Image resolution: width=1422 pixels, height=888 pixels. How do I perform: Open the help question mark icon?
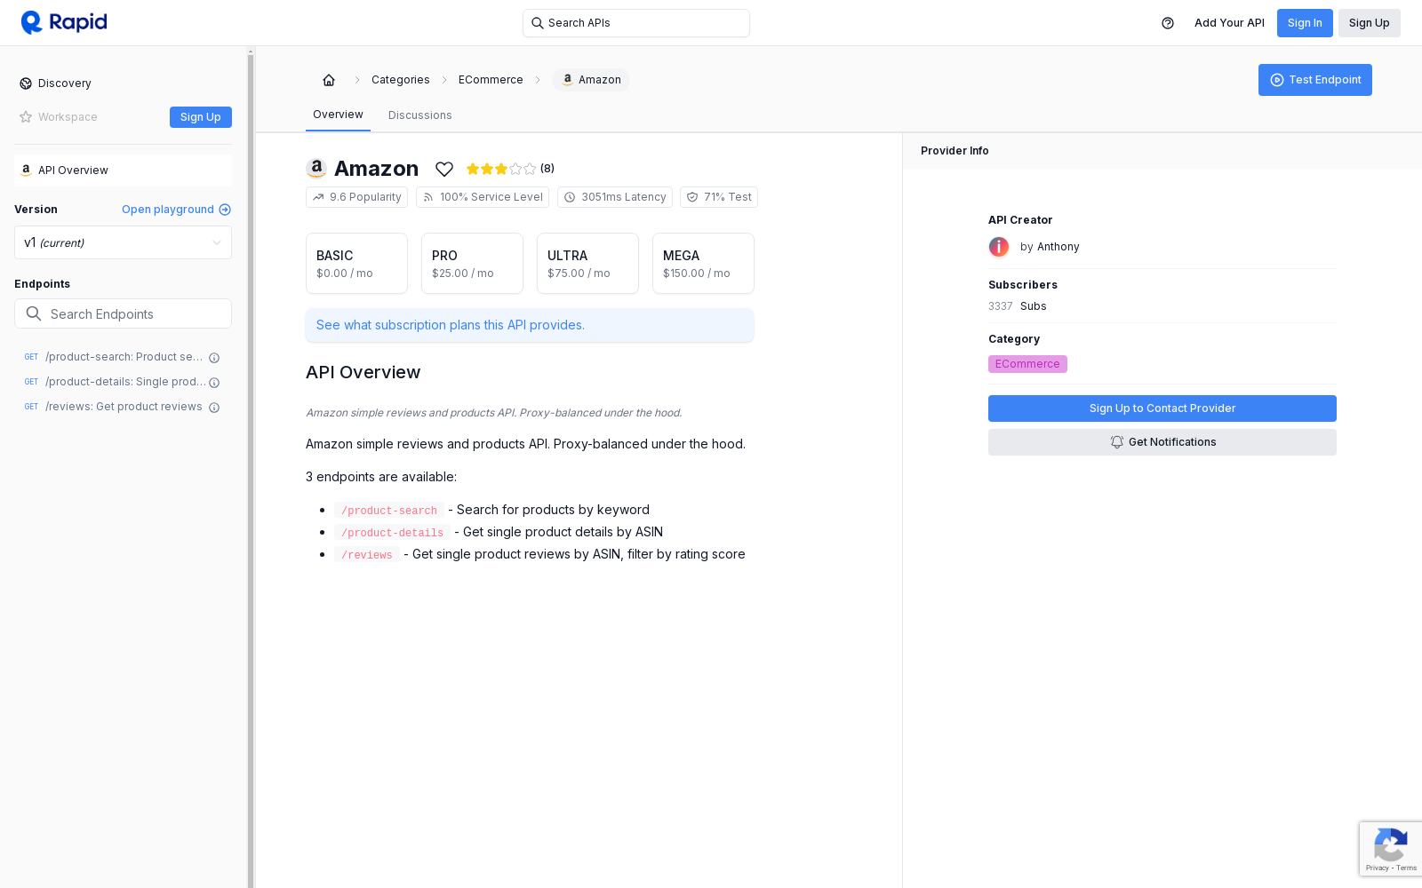coord(1168,23)
